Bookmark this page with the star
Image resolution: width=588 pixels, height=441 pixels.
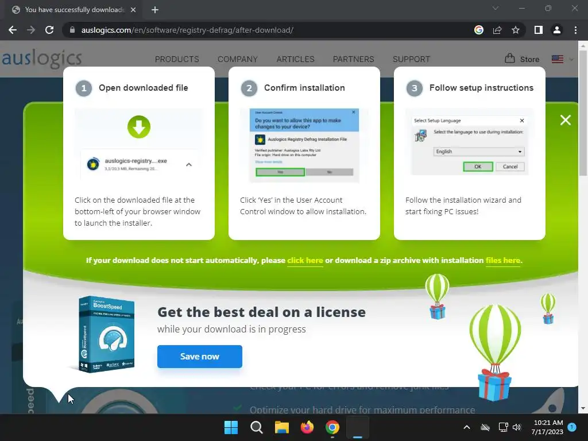click(516, 30)
